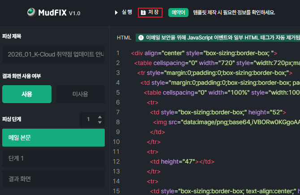Click the save disk icon
The height and width of the screenshot is (195, 300).
pos(143,13)
